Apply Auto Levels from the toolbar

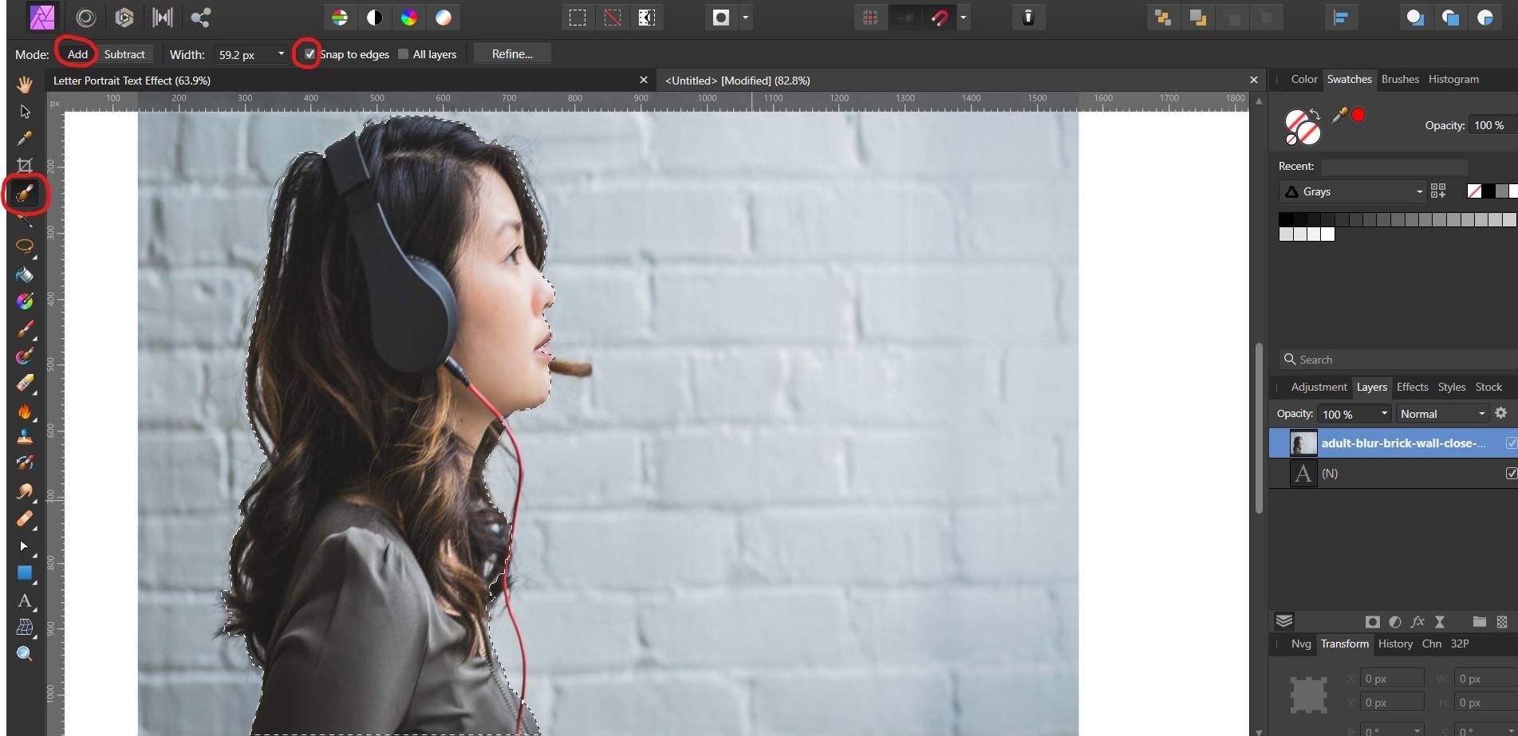[340, 17]
